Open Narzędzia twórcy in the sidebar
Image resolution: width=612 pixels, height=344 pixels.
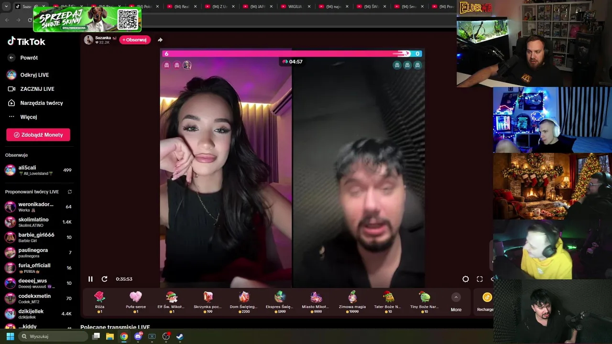click(x=41, y=103)
